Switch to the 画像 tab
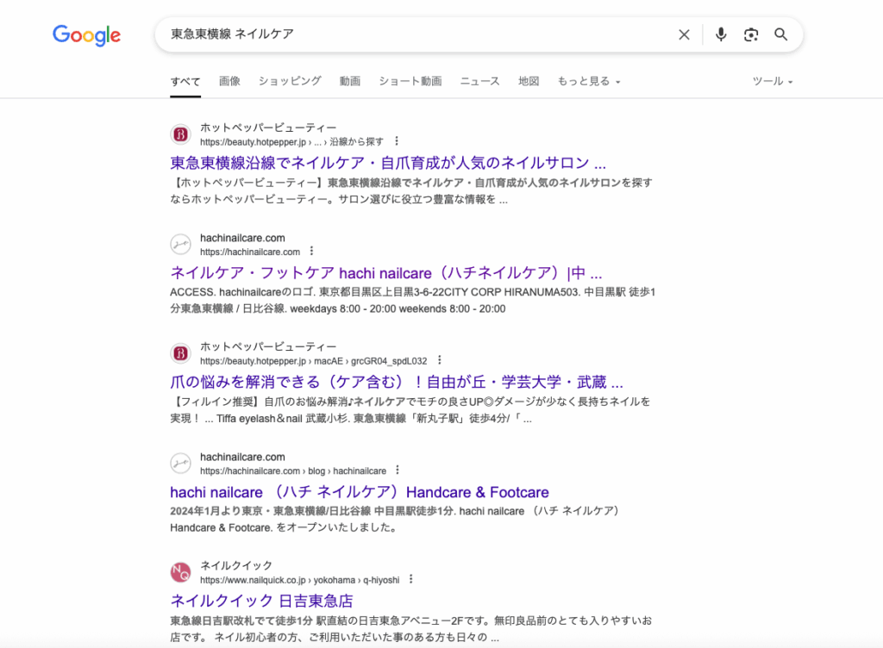883x648 pixels. point(229,81)
